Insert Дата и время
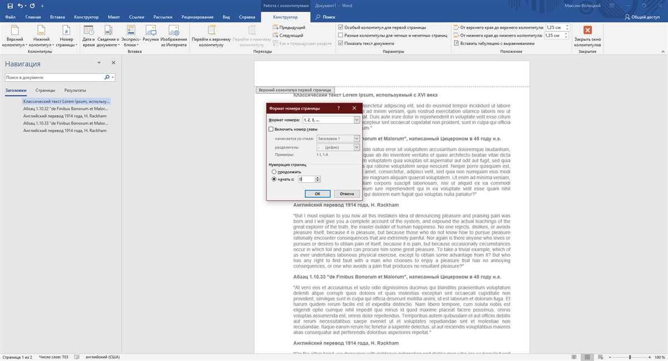Viewport: 668px width, 361px height. 89,36
